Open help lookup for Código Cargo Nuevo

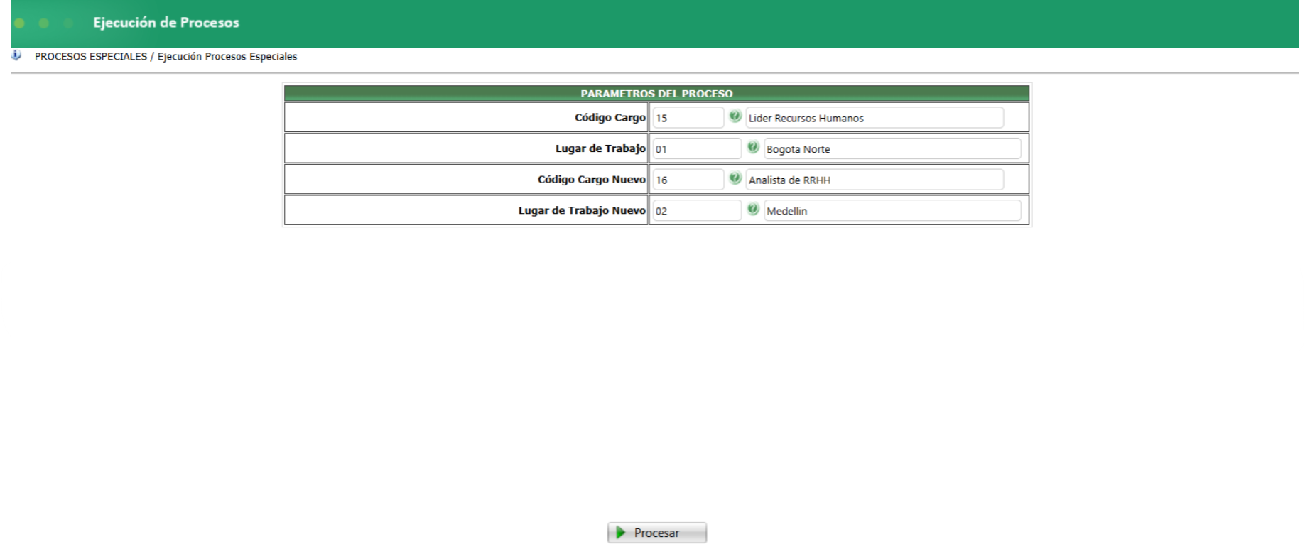pos(735,178)
